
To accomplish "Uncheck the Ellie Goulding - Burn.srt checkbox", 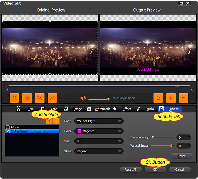I will tap(8, 131).
